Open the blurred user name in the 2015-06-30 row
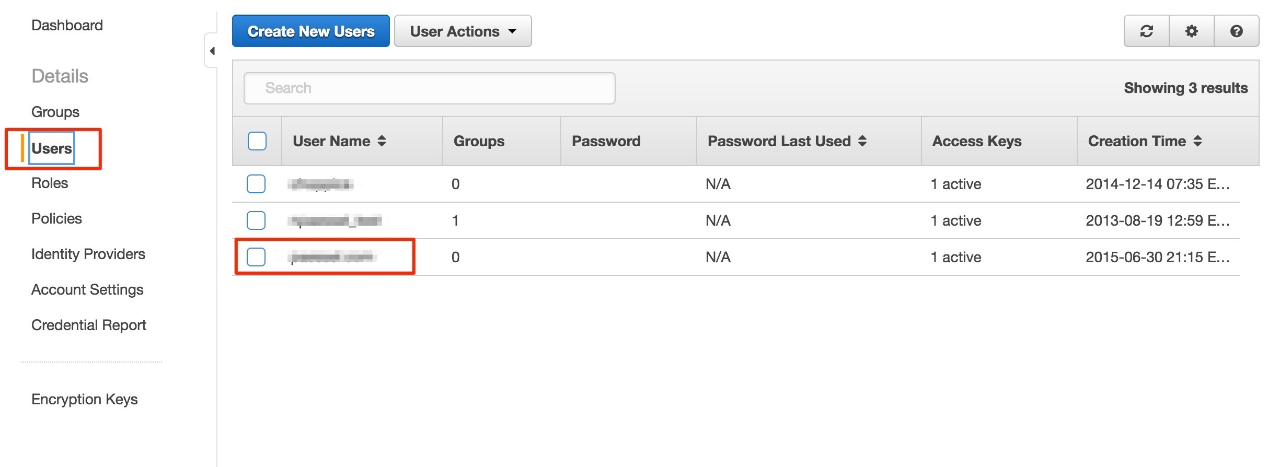 point(332,257)
